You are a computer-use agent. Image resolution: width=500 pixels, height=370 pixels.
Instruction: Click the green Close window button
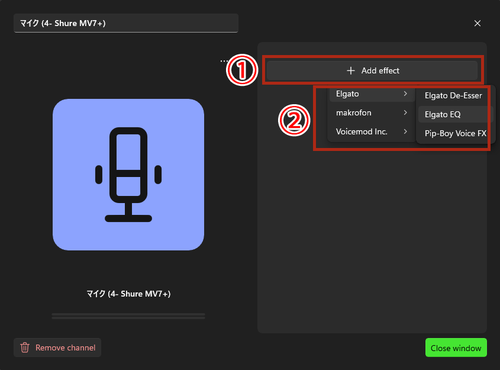pos(456,348)
